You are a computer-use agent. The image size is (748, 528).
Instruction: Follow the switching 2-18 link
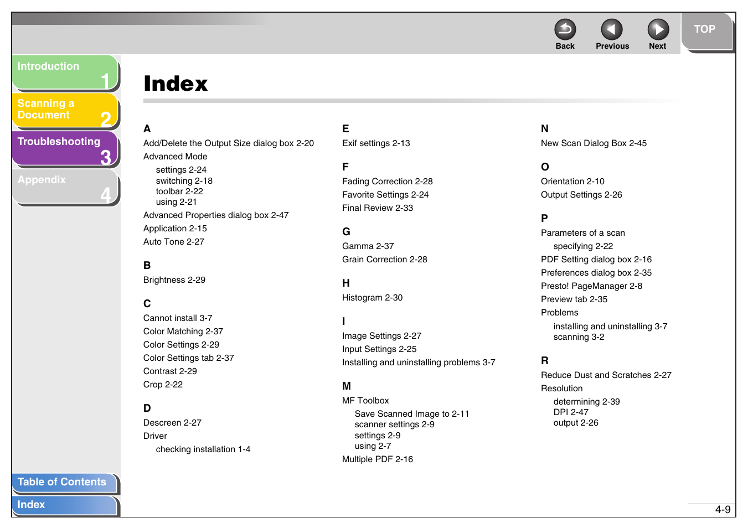point(184,181)
